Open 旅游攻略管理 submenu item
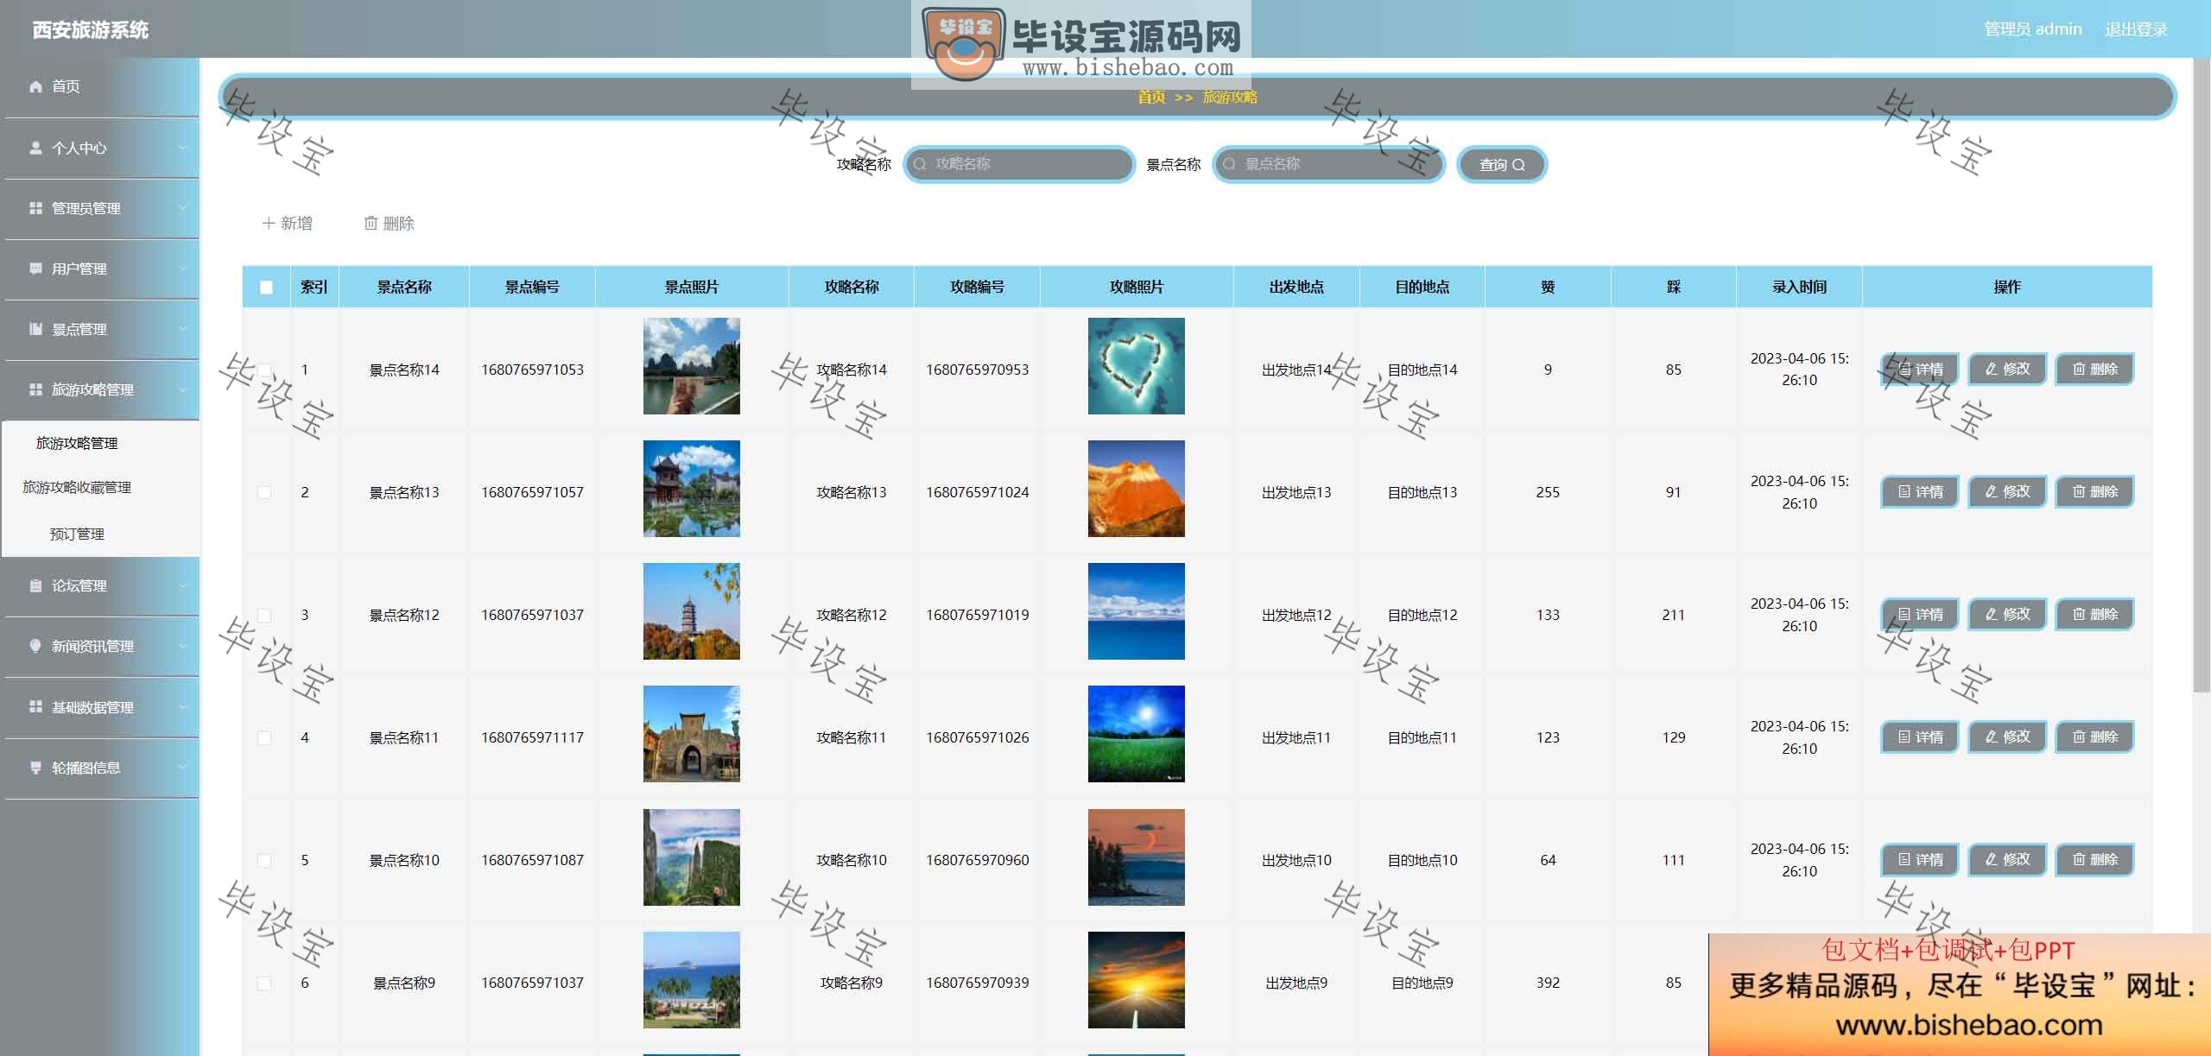The image size is (2211, 1056). point(77,443)
